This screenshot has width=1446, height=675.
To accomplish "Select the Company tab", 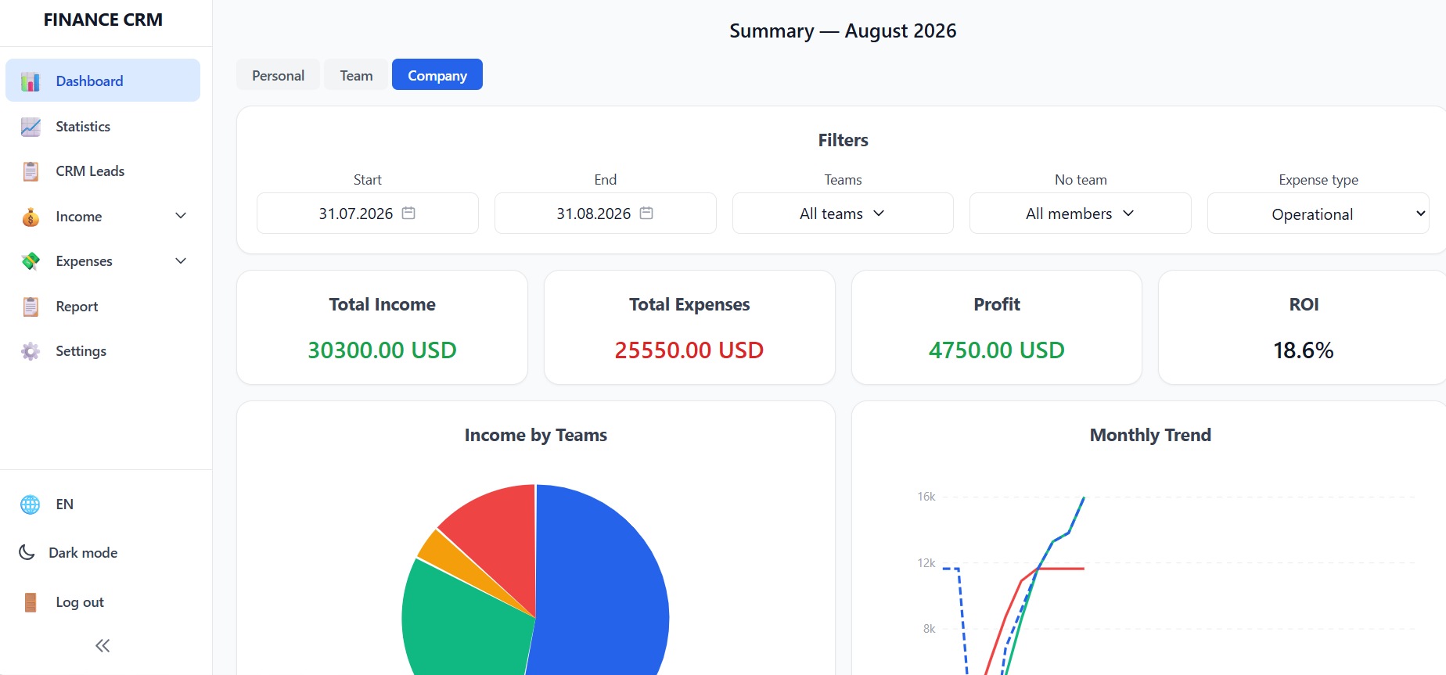I will [x=437, y=75].
